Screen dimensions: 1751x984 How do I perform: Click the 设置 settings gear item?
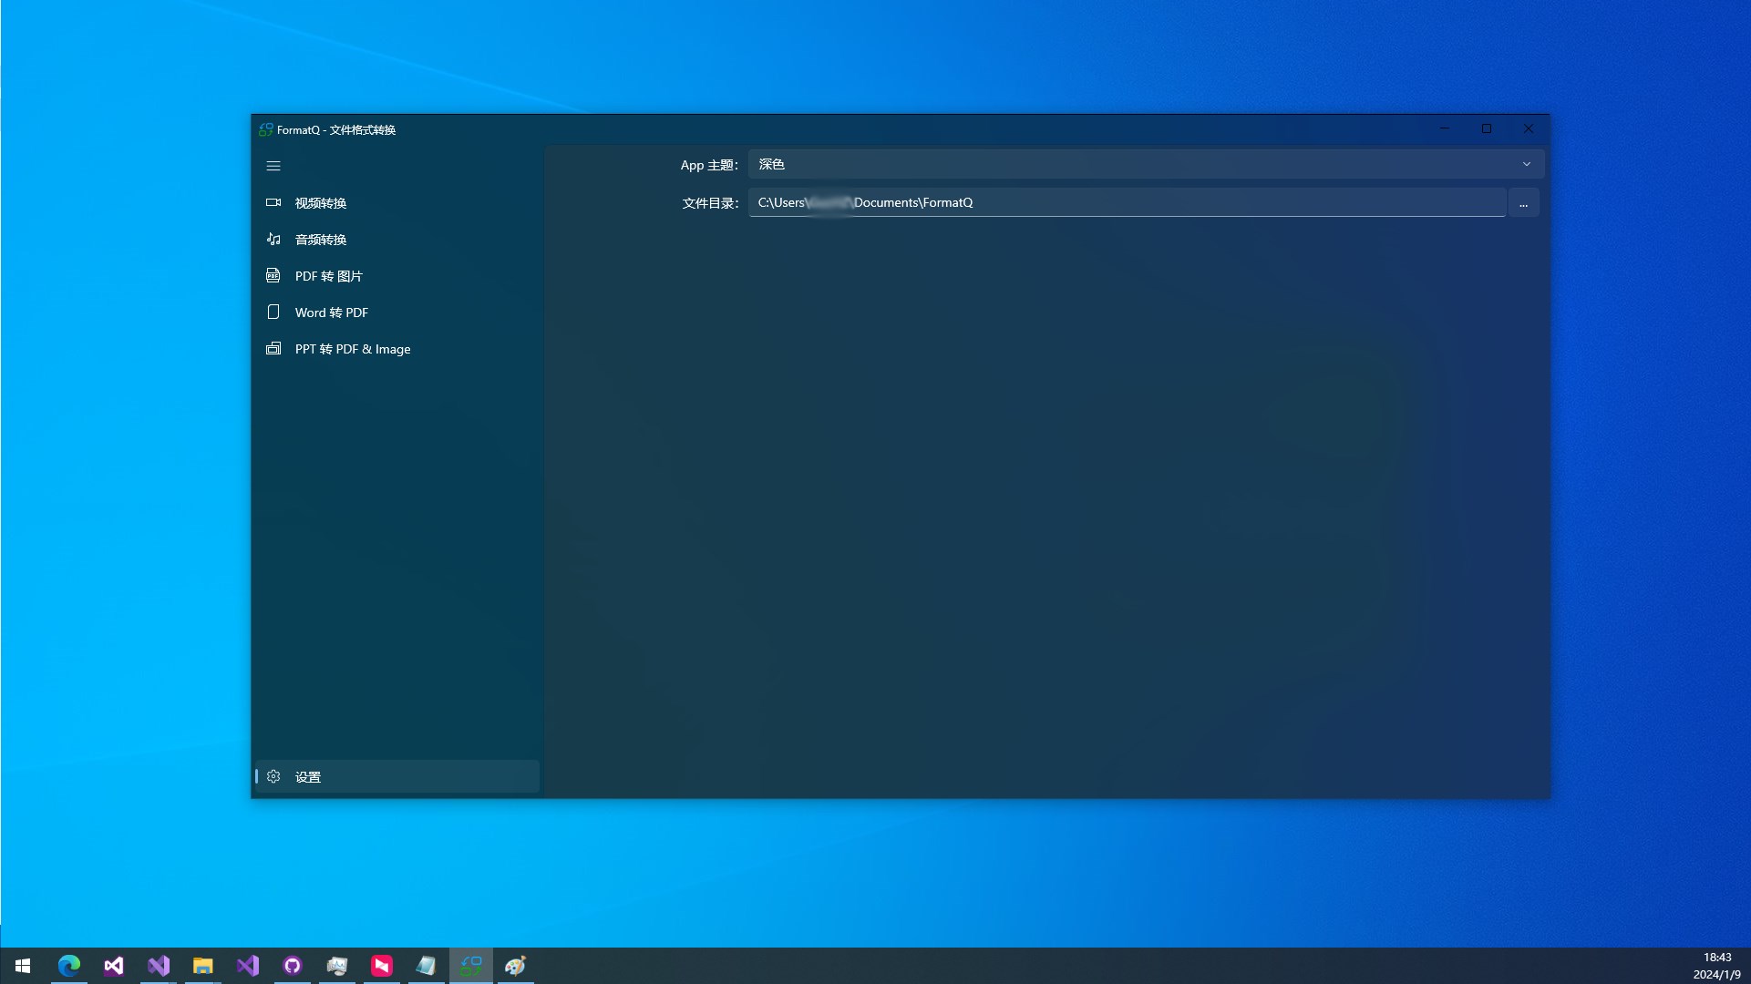coord(307,777)
